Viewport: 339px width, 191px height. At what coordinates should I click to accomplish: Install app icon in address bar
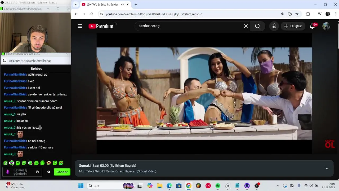coord(290,14)
